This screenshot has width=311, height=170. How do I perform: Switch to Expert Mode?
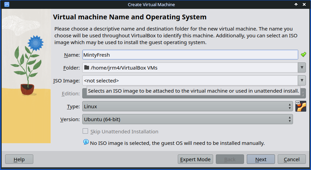(195, 159)
